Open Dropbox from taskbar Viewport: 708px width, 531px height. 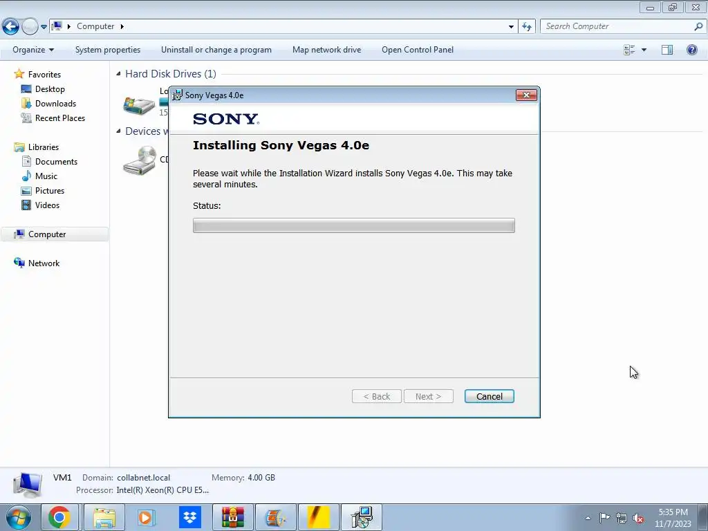pyautogui.click(x=189, y=517)
